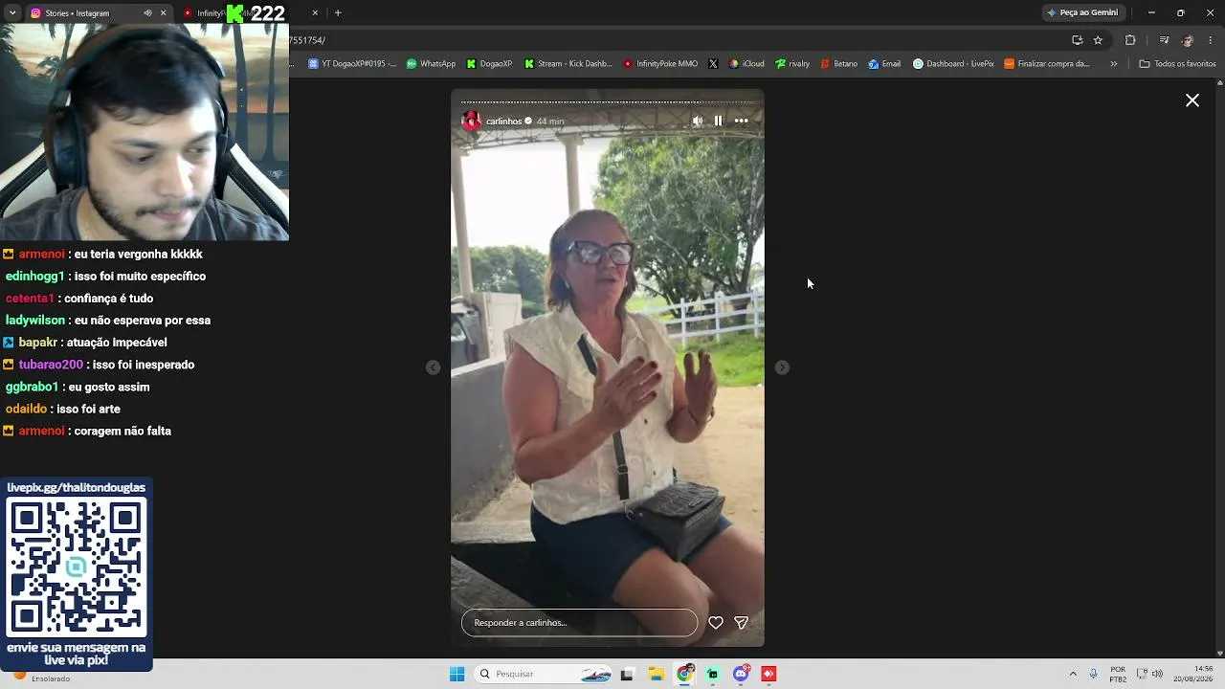Open the Betano bookmark
1225x689 pixels.
pyautogui.click(x=838, y=64)
